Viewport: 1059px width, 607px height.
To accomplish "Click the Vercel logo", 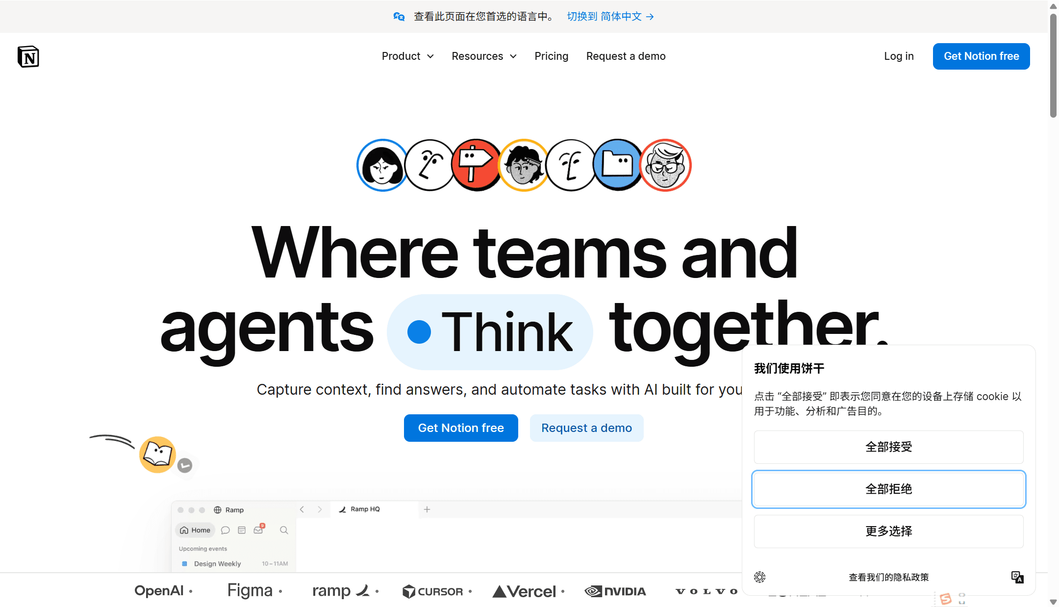I will [x=524, y=591].
